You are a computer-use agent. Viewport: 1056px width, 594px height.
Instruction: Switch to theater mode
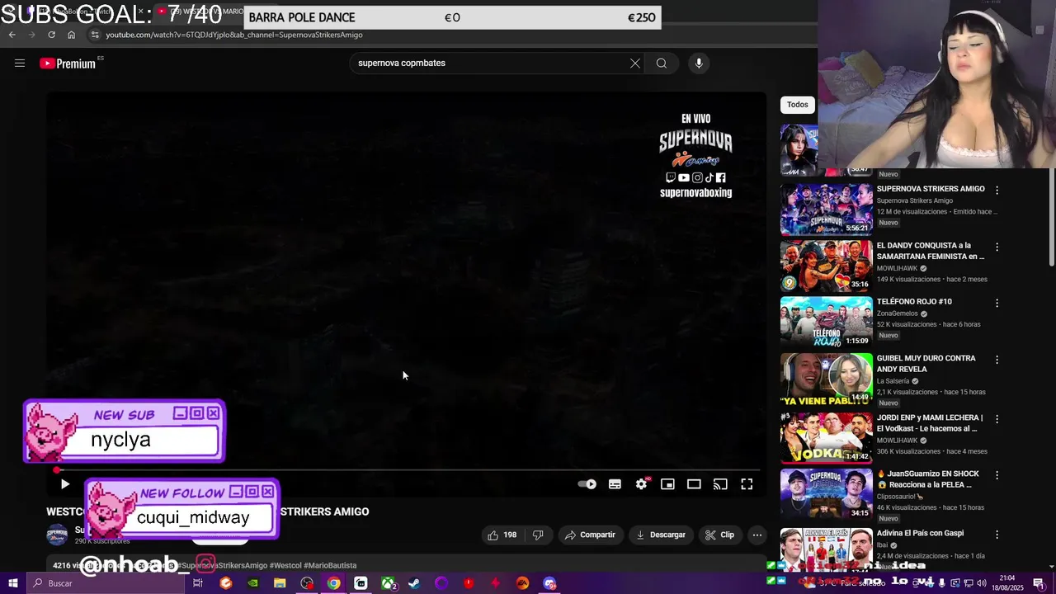[694, 484]
